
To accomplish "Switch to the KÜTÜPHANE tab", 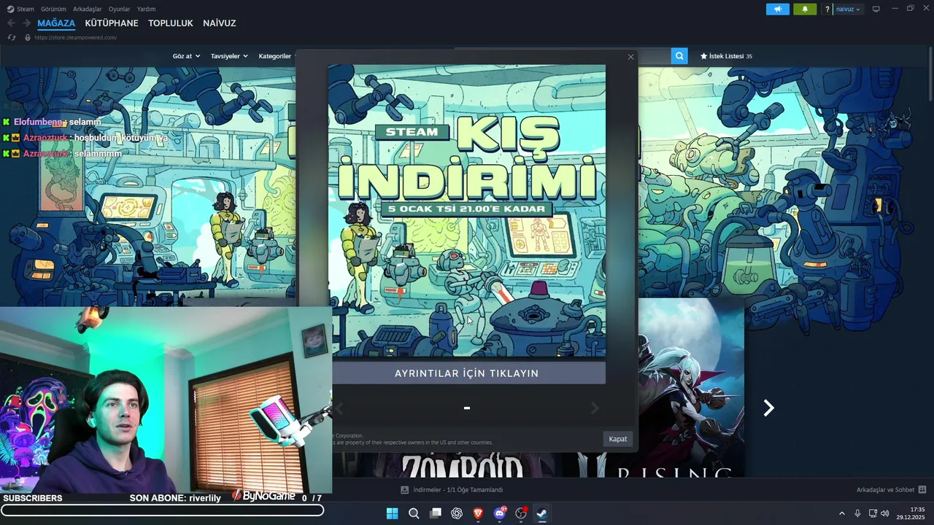I will (x=112, y=23).
